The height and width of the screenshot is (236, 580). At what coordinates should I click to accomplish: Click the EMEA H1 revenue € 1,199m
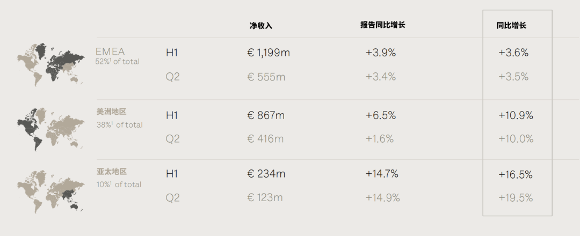(269, 53)
